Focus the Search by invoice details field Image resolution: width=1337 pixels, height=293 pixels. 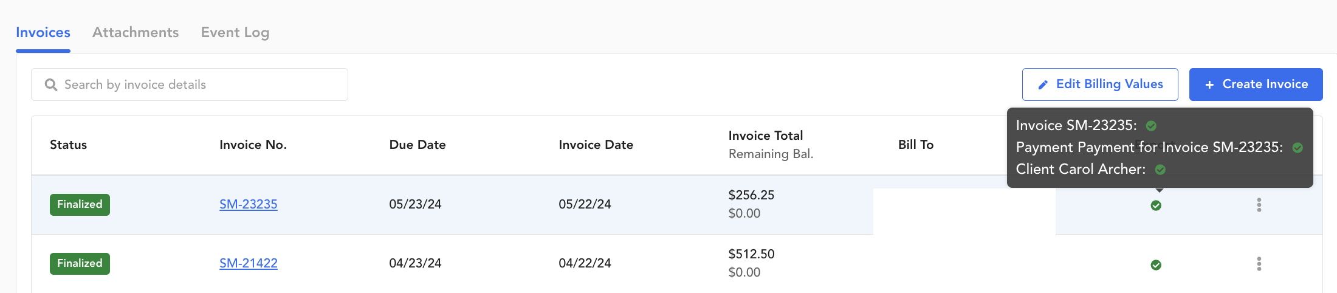tap(190, 84)
